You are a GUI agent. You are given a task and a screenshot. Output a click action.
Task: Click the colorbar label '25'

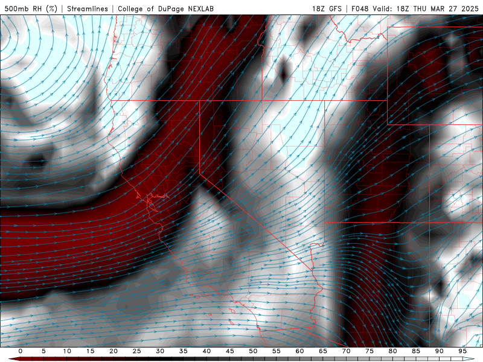point(137,351)
